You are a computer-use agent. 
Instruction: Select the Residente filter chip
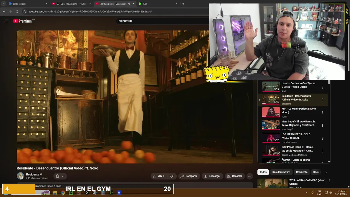pyautogui.click(x=302, y=172)
